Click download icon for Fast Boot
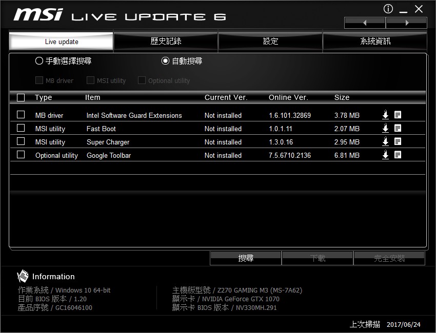436x333 pixels. (x=386, y=128)
